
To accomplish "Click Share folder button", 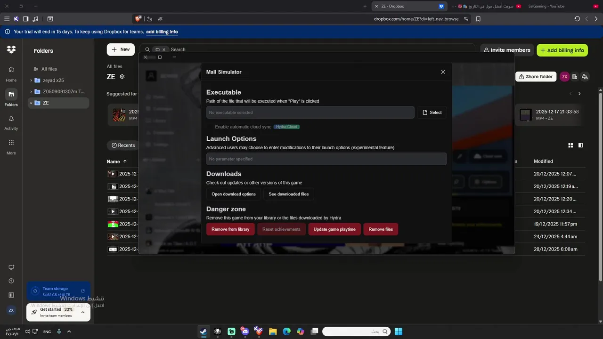I will (536, 77).
